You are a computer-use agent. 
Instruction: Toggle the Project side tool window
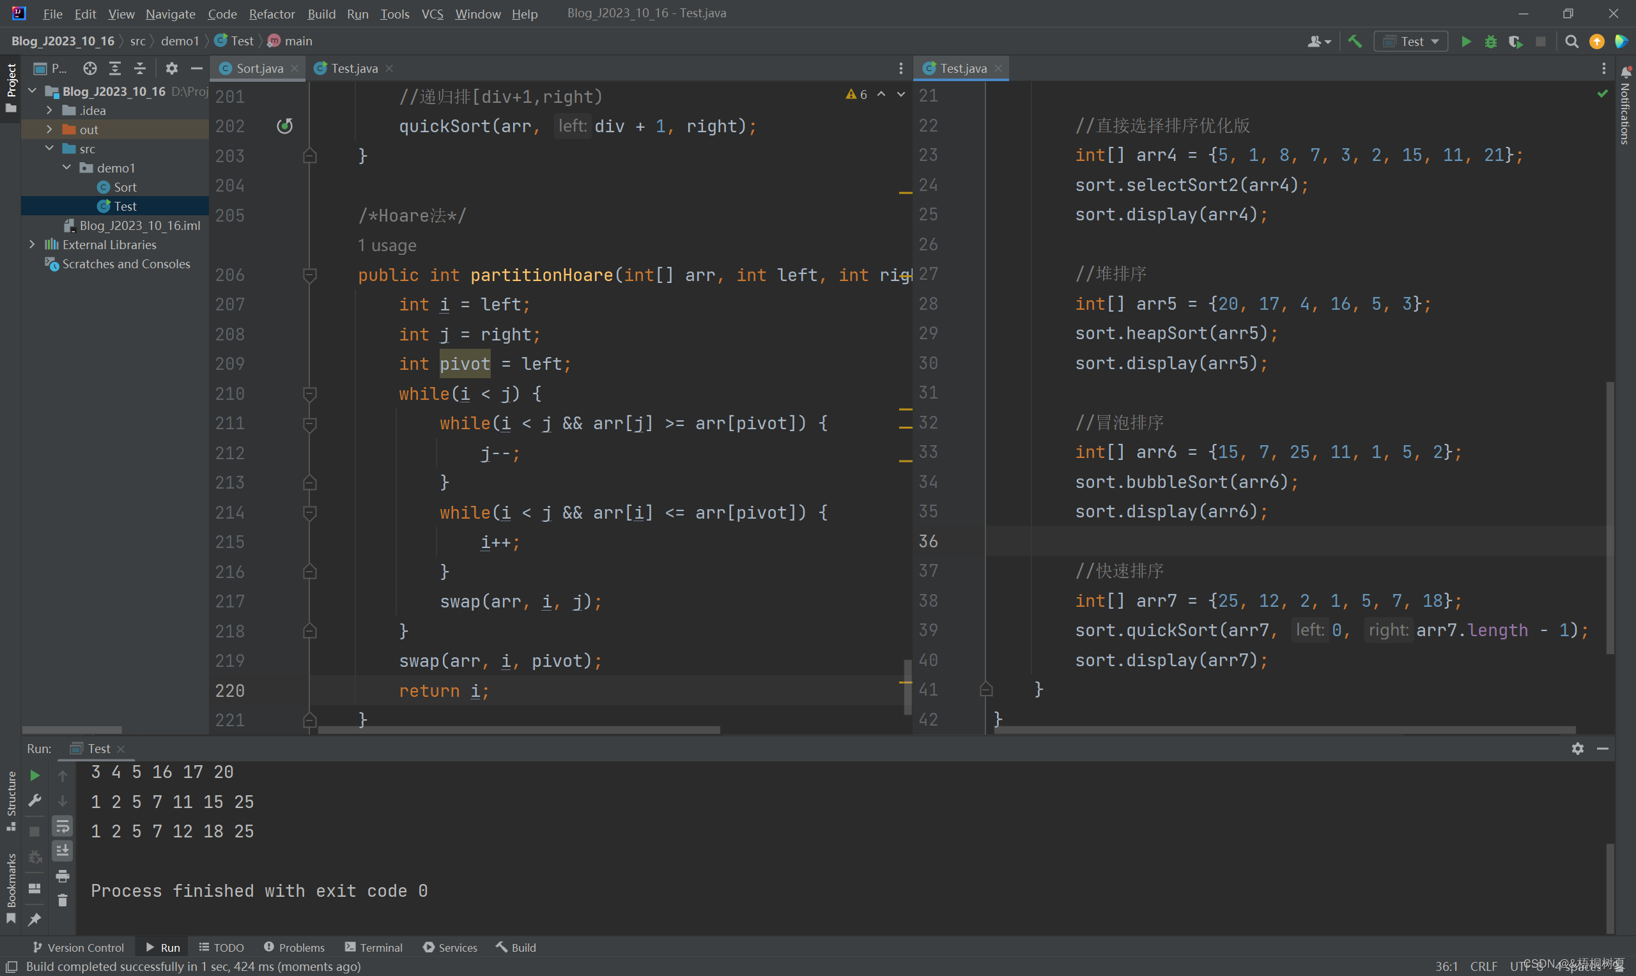click(10, 88)
